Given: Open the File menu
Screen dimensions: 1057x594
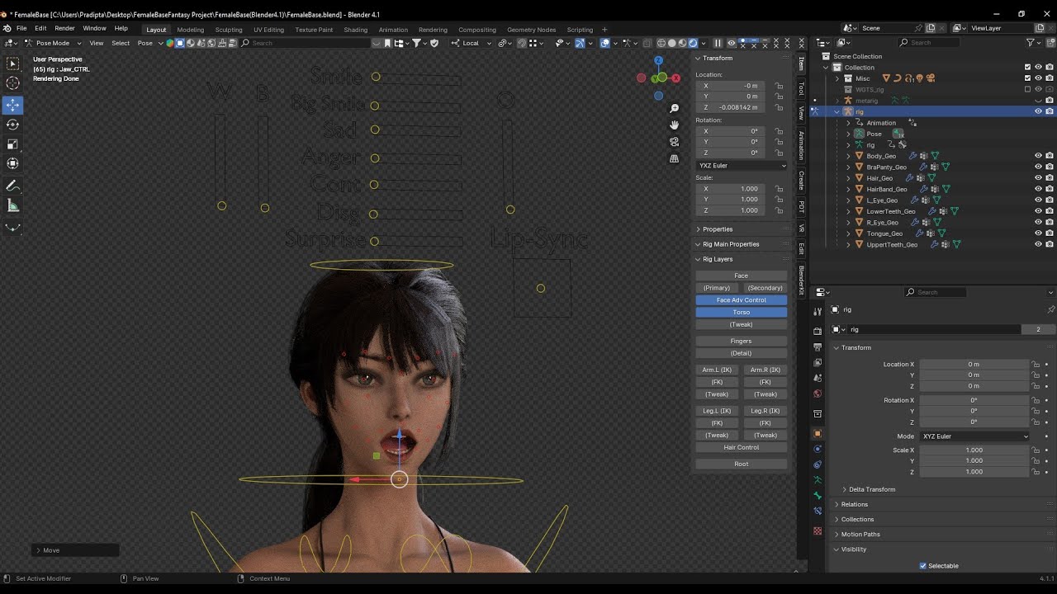Looking at the screenshot, I should point(21,28).
